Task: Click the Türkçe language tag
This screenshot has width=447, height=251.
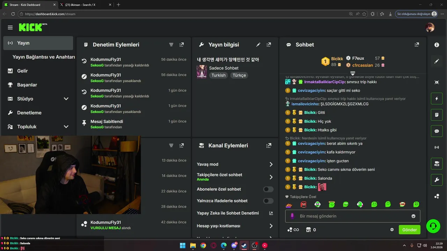Action: click(x=239, y=75)
